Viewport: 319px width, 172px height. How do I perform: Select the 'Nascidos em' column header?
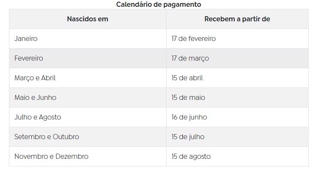point(87,19)
